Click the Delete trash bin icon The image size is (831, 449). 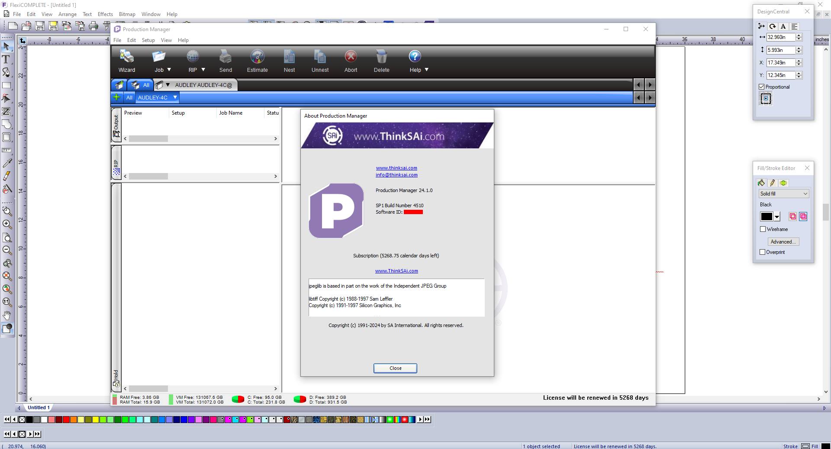point(381,61)
